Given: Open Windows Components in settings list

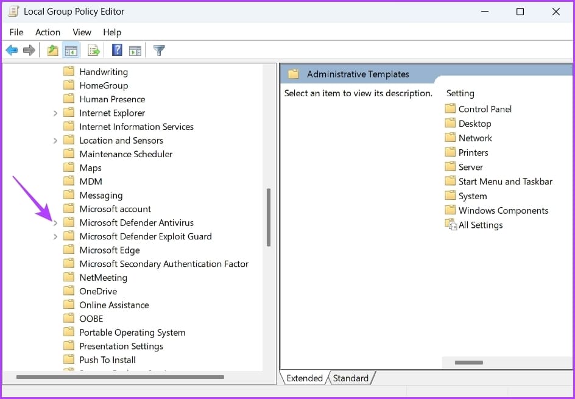Looking at the screenshot, I should click(504, 211).
